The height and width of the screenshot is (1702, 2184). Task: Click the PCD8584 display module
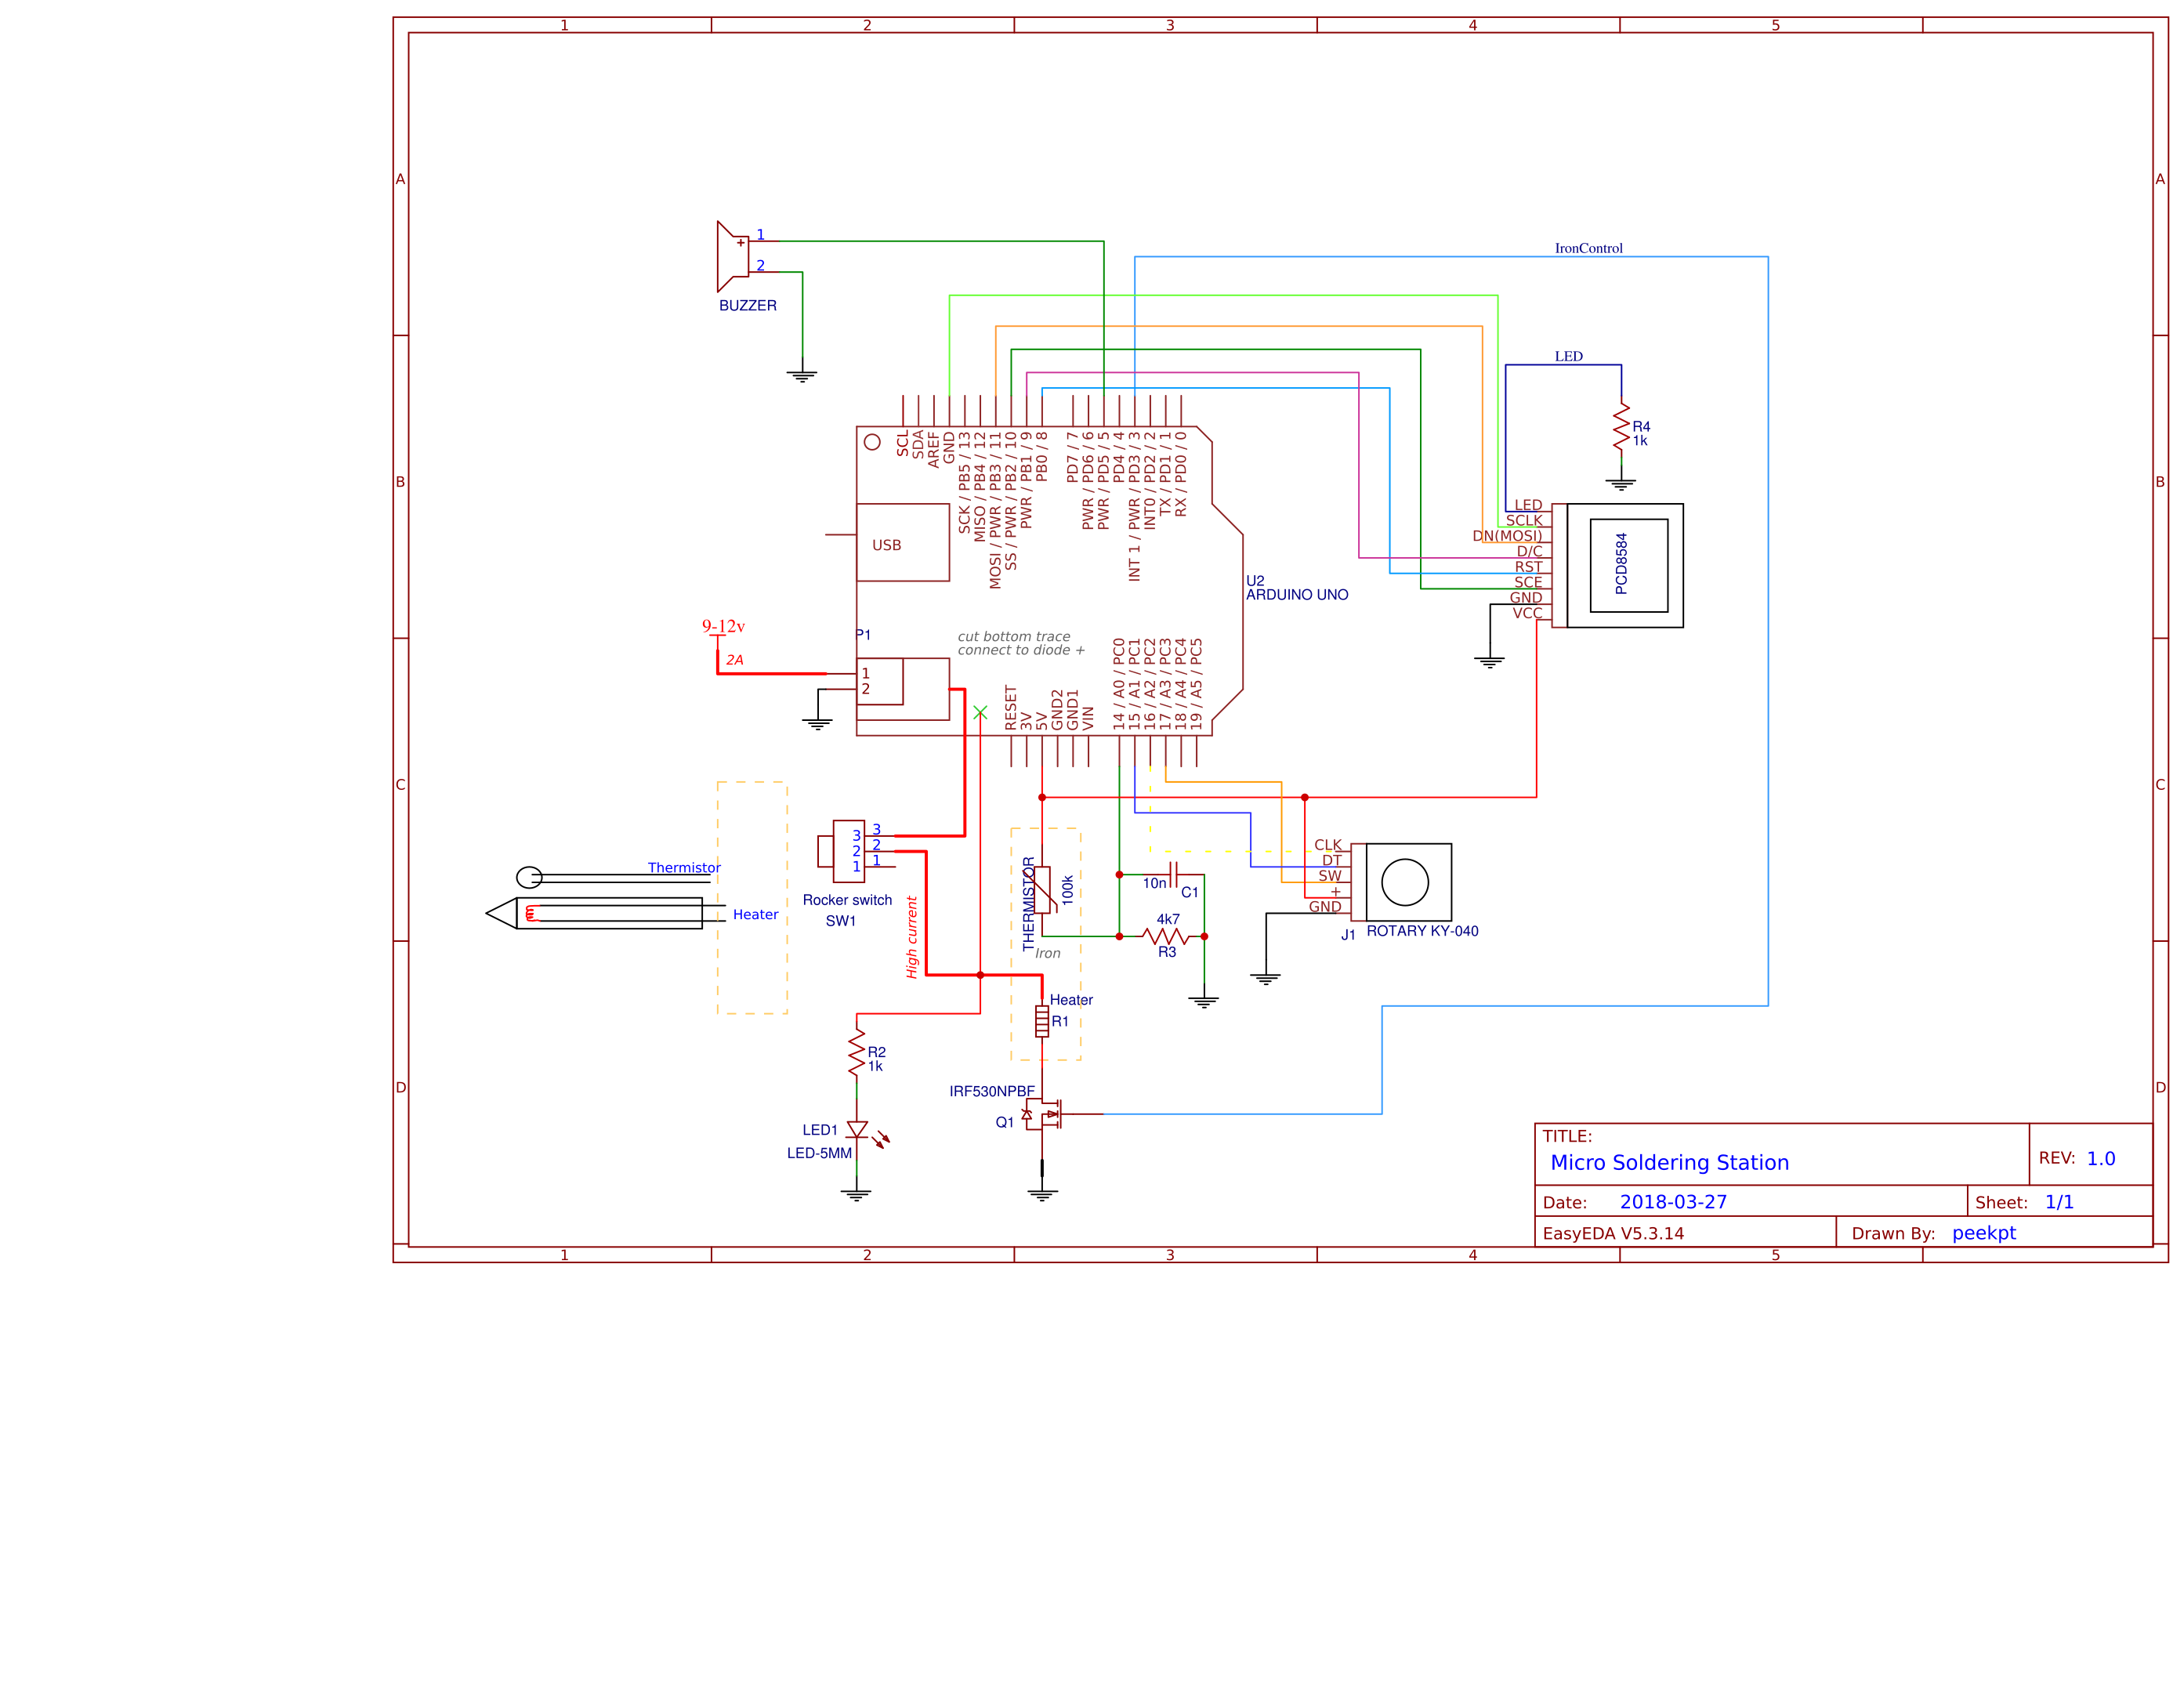(x=1627, y=565)
